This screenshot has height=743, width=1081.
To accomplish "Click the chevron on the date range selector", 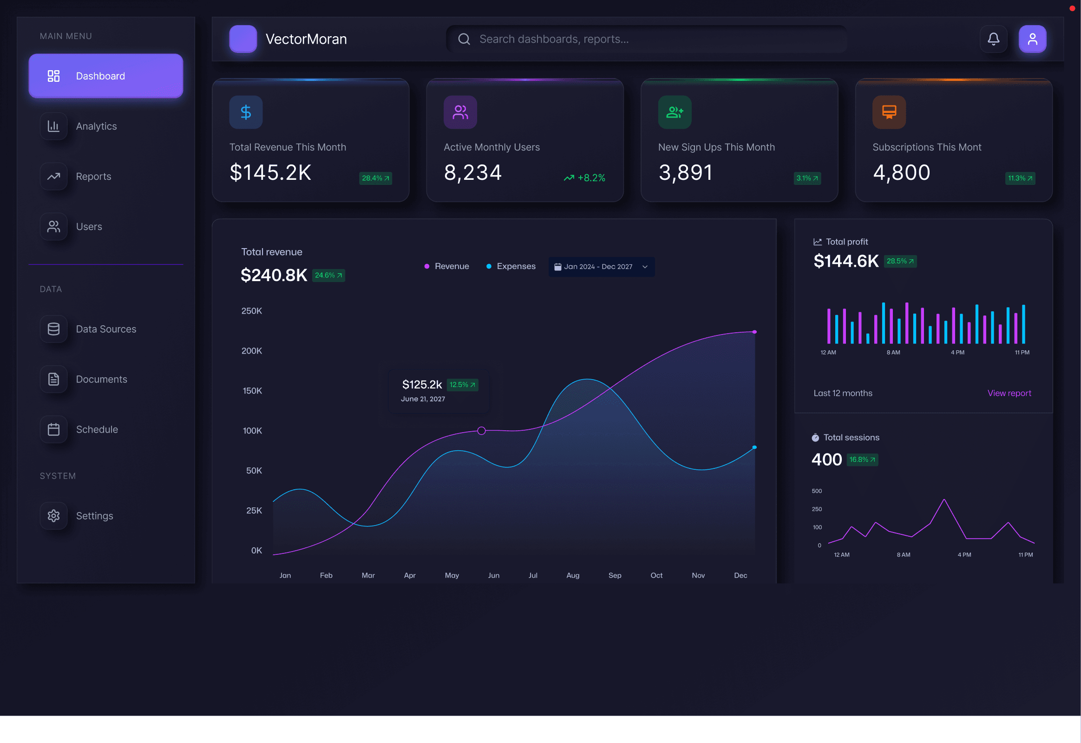I will point(644,267).
